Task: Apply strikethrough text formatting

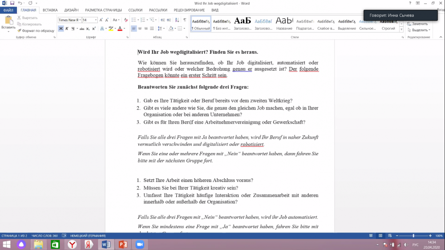Action: 81,28
